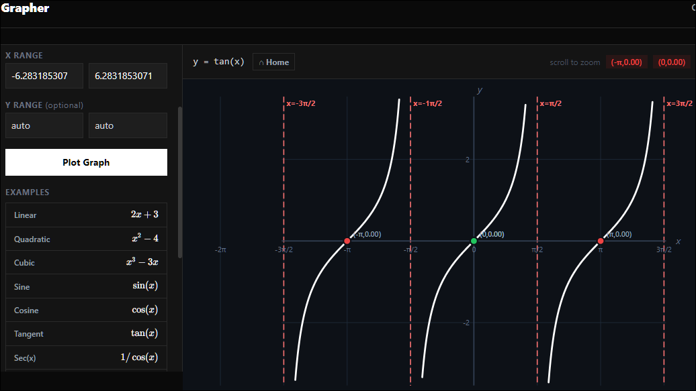Screen dimensions: 696x391
Task: Click the Grapher title
Action: (26, 8)
